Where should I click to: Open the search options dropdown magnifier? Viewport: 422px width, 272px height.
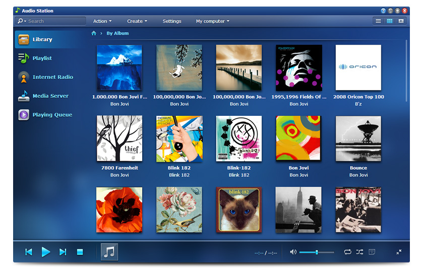pos(22,21)
